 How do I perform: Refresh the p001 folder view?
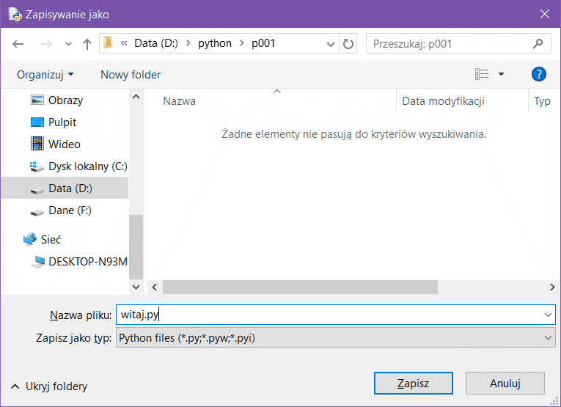(x=349, y=44)
